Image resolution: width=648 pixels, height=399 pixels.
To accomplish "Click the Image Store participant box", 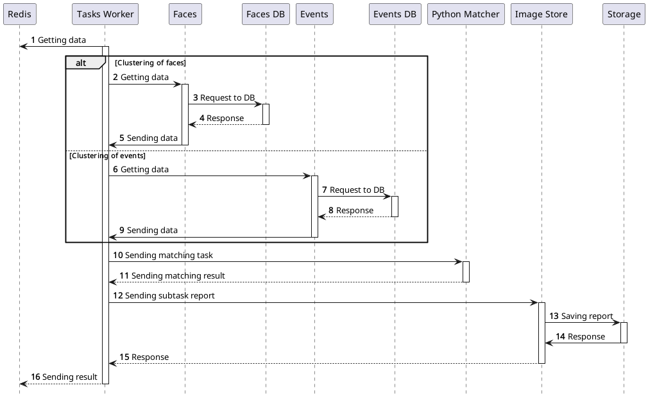I will click(x=541, y=13).
